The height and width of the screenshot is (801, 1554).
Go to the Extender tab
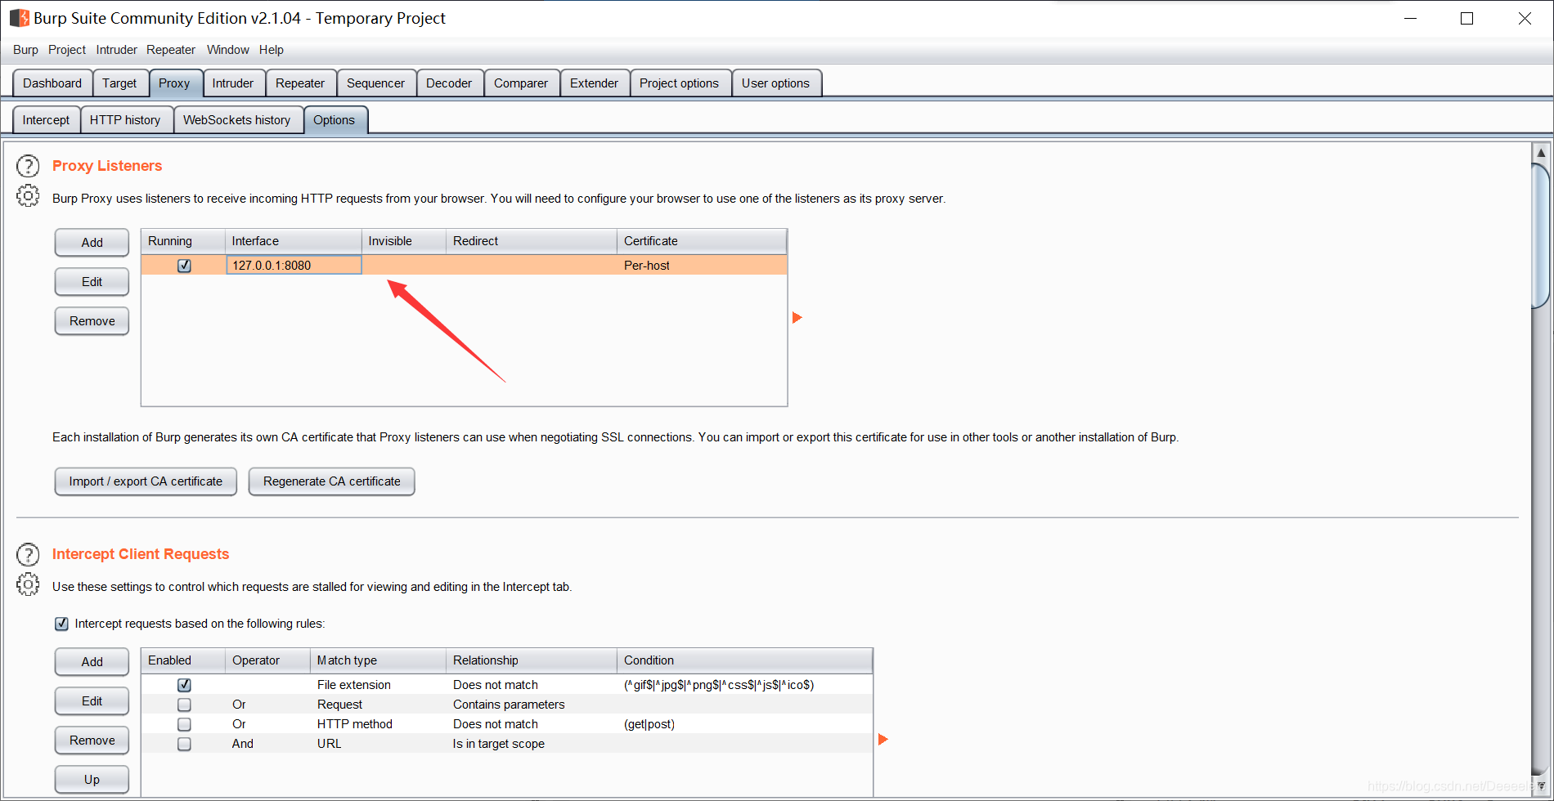(x=594, y=83)
